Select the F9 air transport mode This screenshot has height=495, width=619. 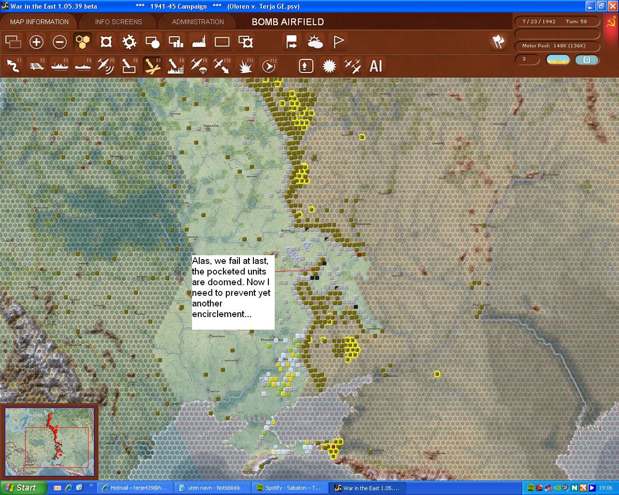199,65
